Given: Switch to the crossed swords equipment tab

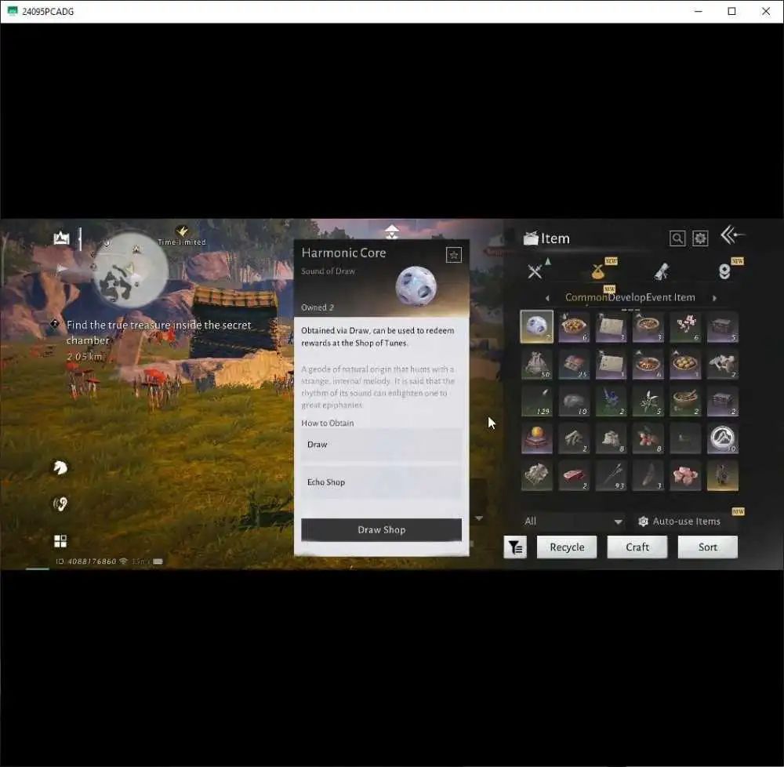Looking at the screenshot, I should [x=535, y=271].
